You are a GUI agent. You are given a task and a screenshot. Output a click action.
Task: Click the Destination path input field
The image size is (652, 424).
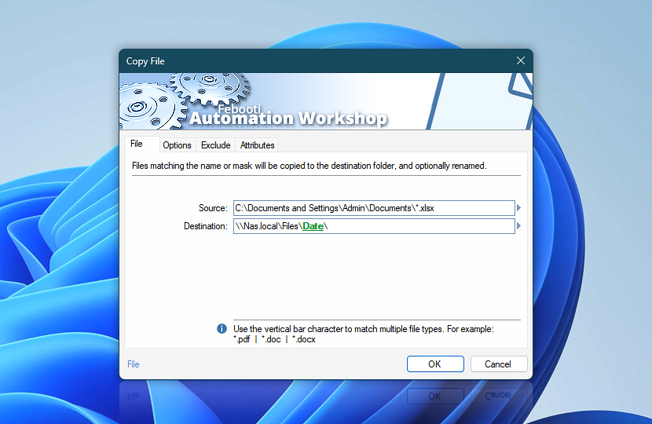[x=374, y=226]
